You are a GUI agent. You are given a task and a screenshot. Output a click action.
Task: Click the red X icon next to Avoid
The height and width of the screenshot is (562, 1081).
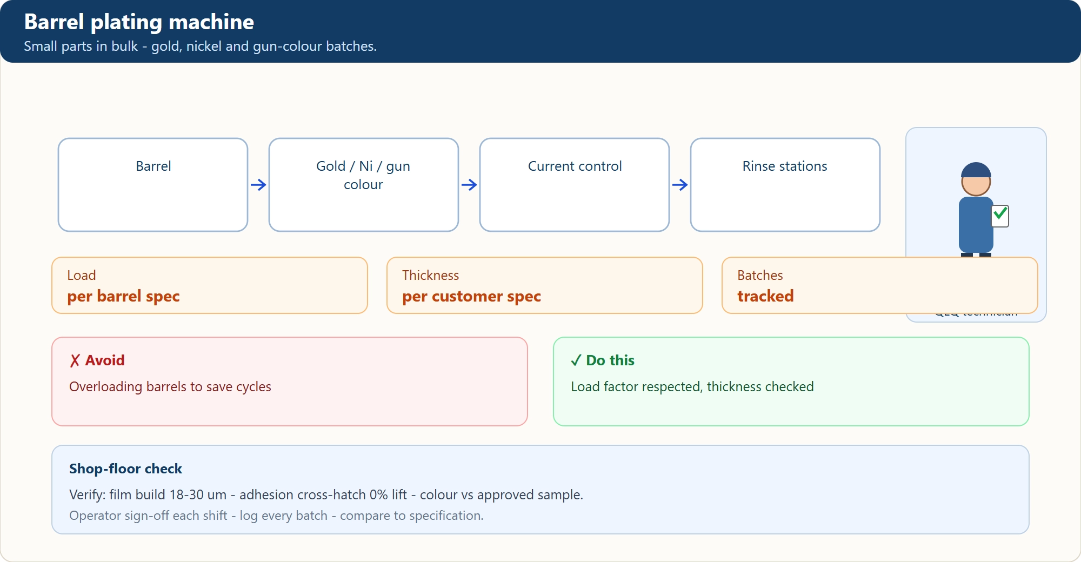75,360
